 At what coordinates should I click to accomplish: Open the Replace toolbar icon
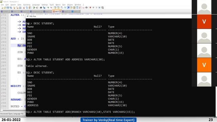tap(44, 7)
